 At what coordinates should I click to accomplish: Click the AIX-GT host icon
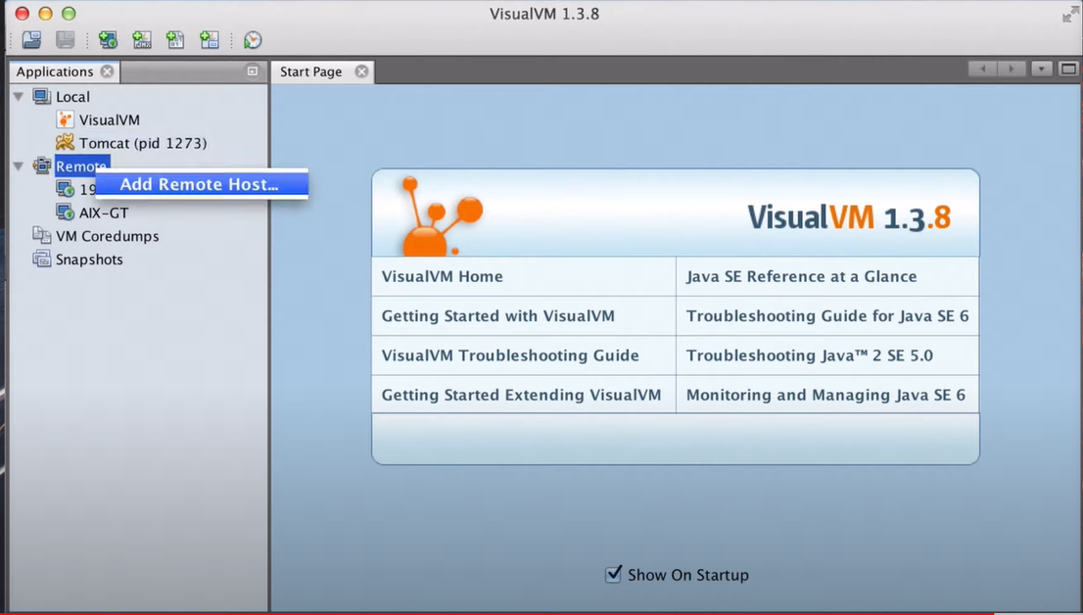click(x=66, y=213)
